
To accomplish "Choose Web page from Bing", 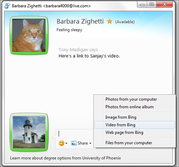I will [135, 132].
